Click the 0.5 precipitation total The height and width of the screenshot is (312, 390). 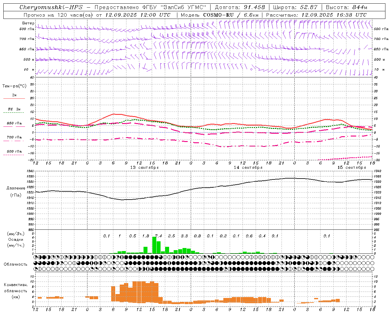[x=133, y=236]
